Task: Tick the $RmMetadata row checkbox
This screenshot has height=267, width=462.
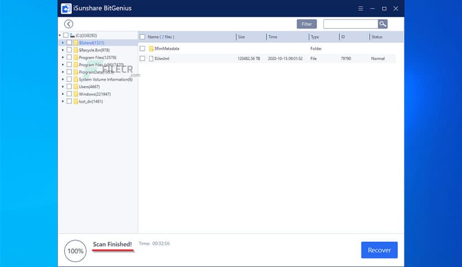Action: click(x=143, y=49)
